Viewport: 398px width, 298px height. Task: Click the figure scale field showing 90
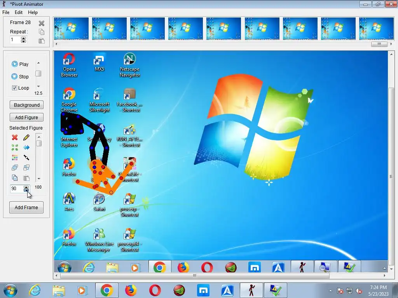(17, 189)
